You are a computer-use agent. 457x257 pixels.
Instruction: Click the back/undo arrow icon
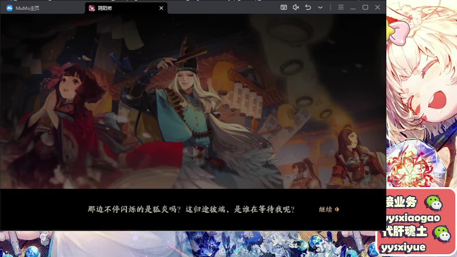(x=308, y=7)
